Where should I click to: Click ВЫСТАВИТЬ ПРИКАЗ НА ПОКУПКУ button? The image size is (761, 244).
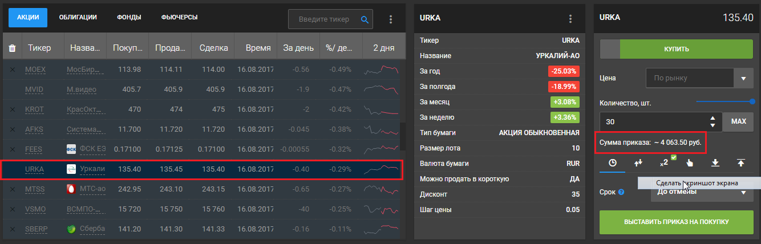click(x=677, y=221)
